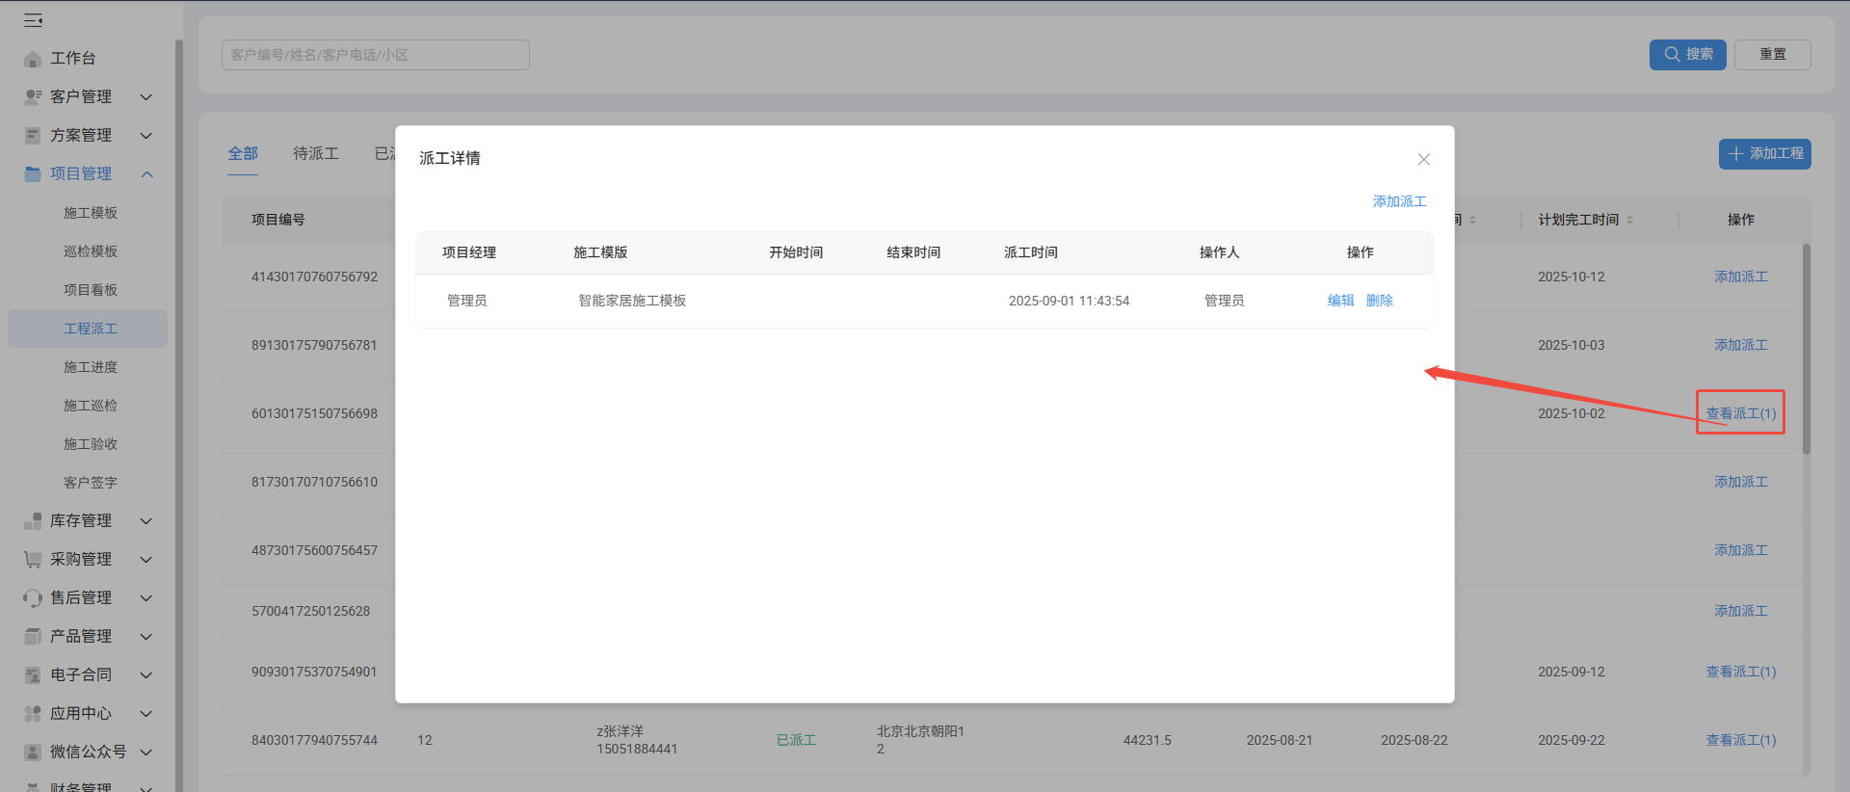Screen dimensions: 1850x792
Task: Click 添加派工 link in the dialog
Action: click(x=1399, y=201)
